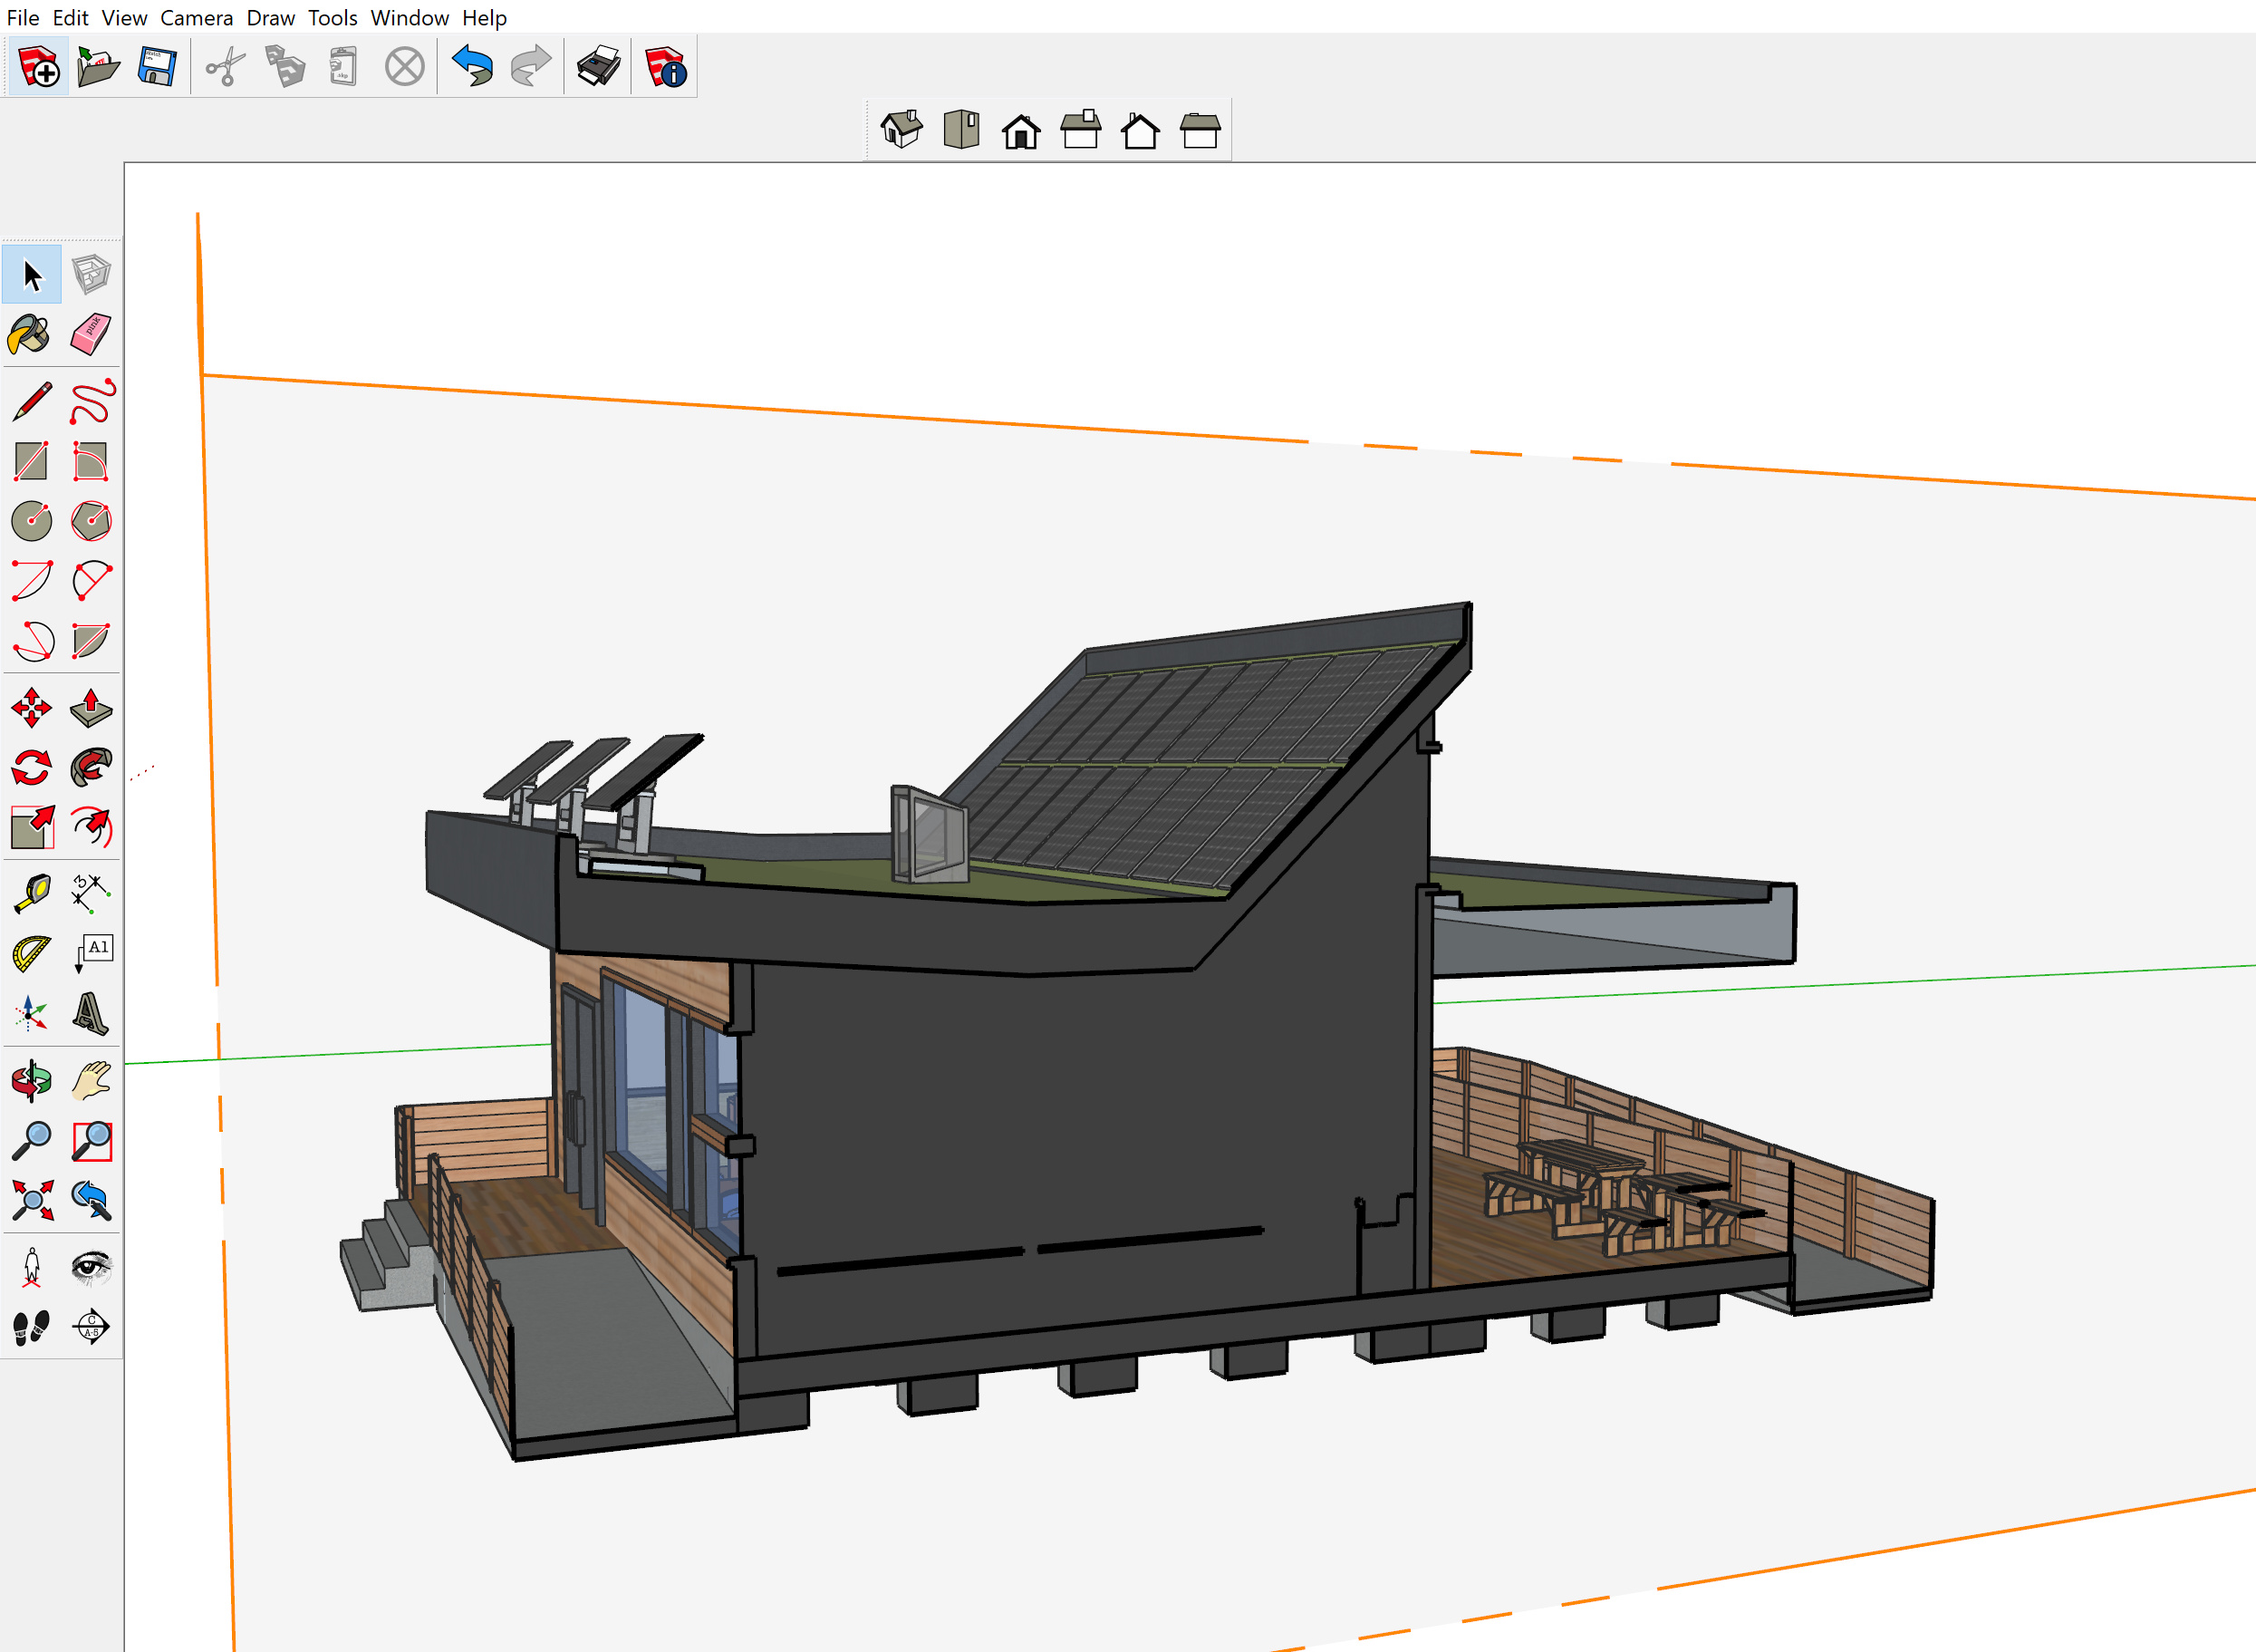Click the Save floppy disk icon

(x=157, y=67)
